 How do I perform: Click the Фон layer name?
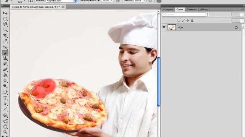180,27
